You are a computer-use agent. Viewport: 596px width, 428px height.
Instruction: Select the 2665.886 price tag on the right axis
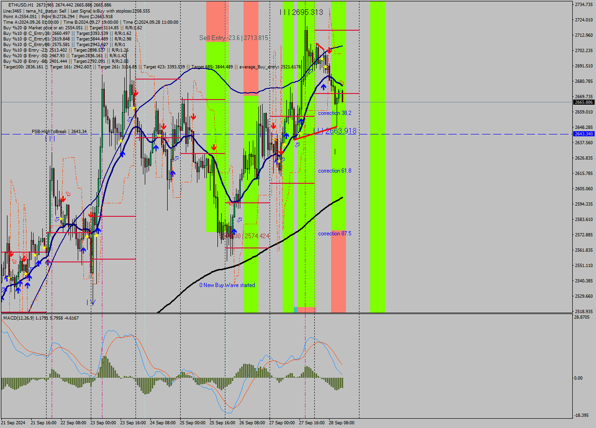[x=583, y=102]
